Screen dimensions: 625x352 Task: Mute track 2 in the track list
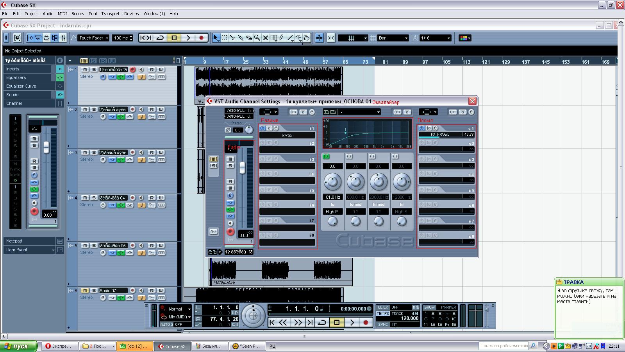tap(85, 110)
